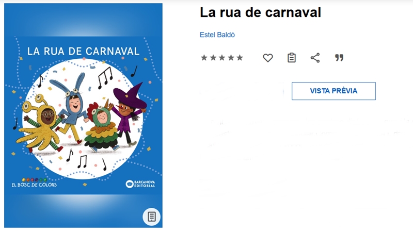Click the cover's LA RUA DE CARNAVAL title
This screenshot has height=232, width=413.
[83, 51]
